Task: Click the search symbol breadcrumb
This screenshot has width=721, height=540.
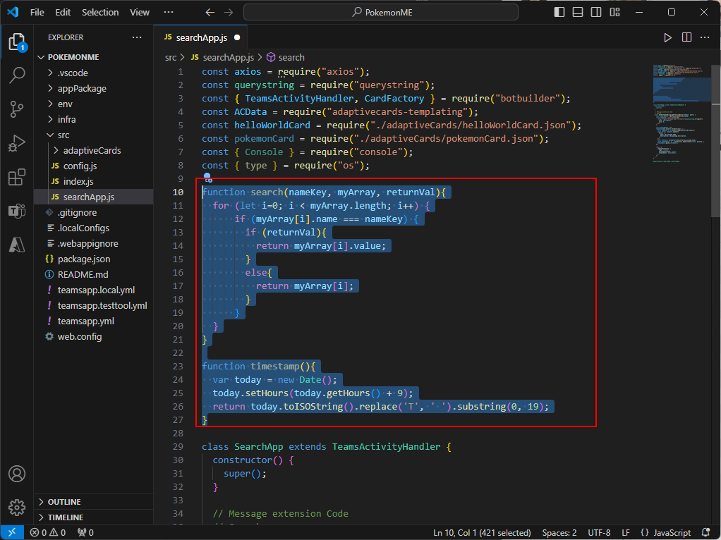Action: coord(286,57)
